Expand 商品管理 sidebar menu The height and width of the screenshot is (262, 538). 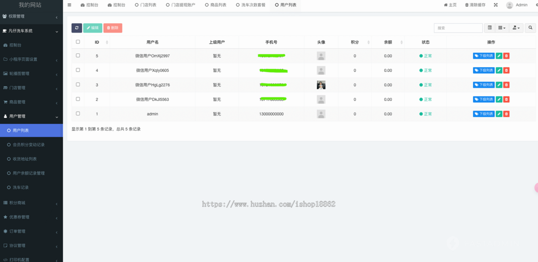31,102
